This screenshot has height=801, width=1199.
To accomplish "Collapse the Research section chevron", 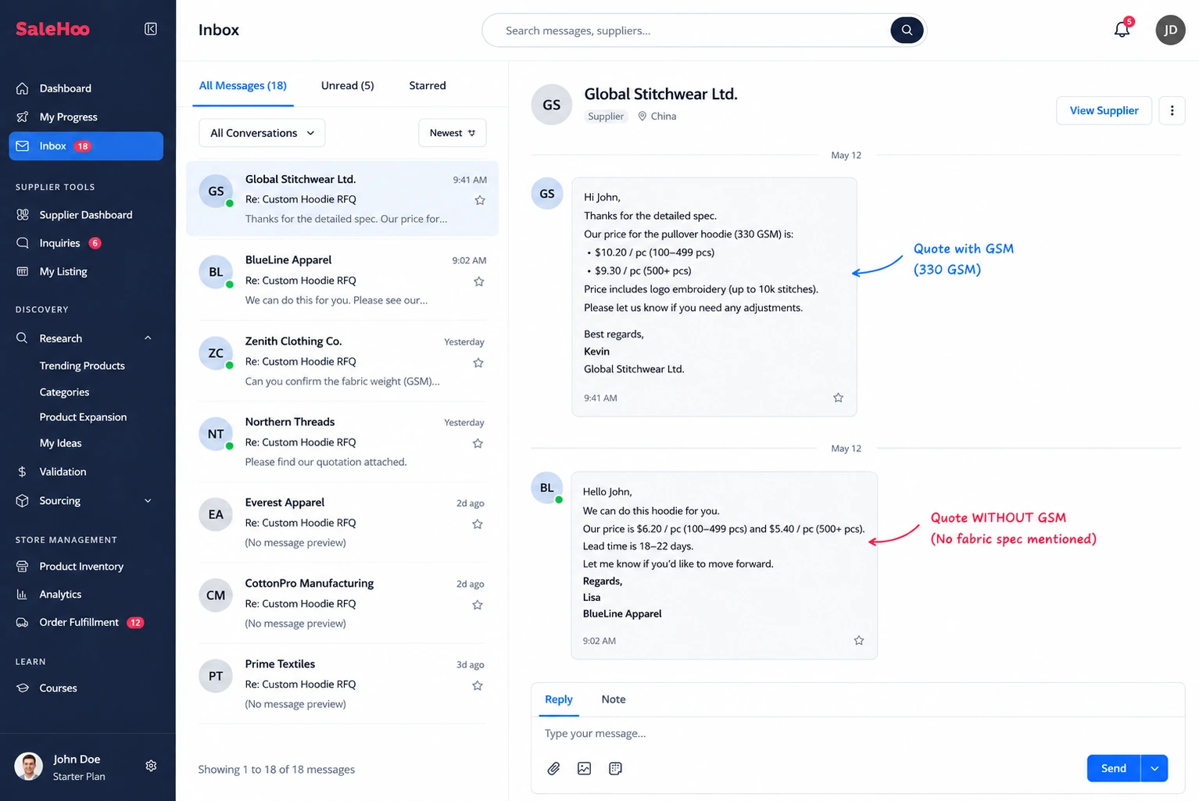I will point(148,338).
